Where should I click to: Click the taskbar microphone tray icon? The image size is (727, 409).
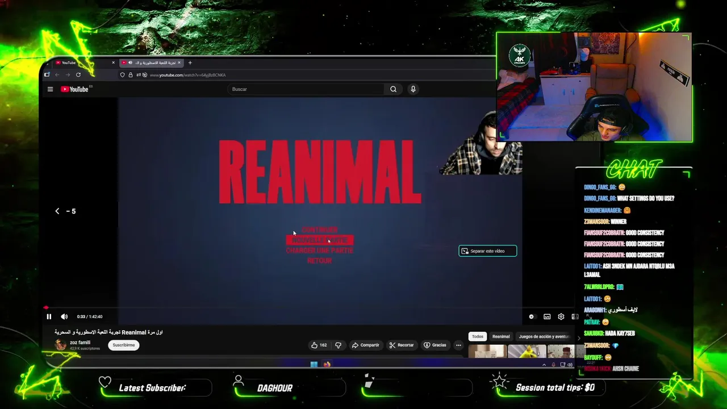pyautogui.click(x=553, y=365)
